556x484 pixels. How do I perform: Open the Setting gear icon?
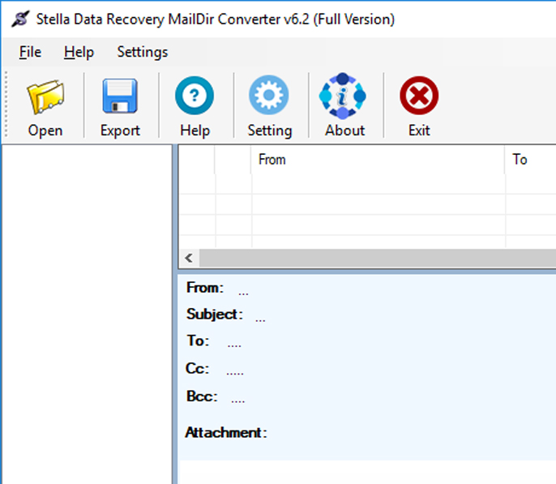coord(269,95)
